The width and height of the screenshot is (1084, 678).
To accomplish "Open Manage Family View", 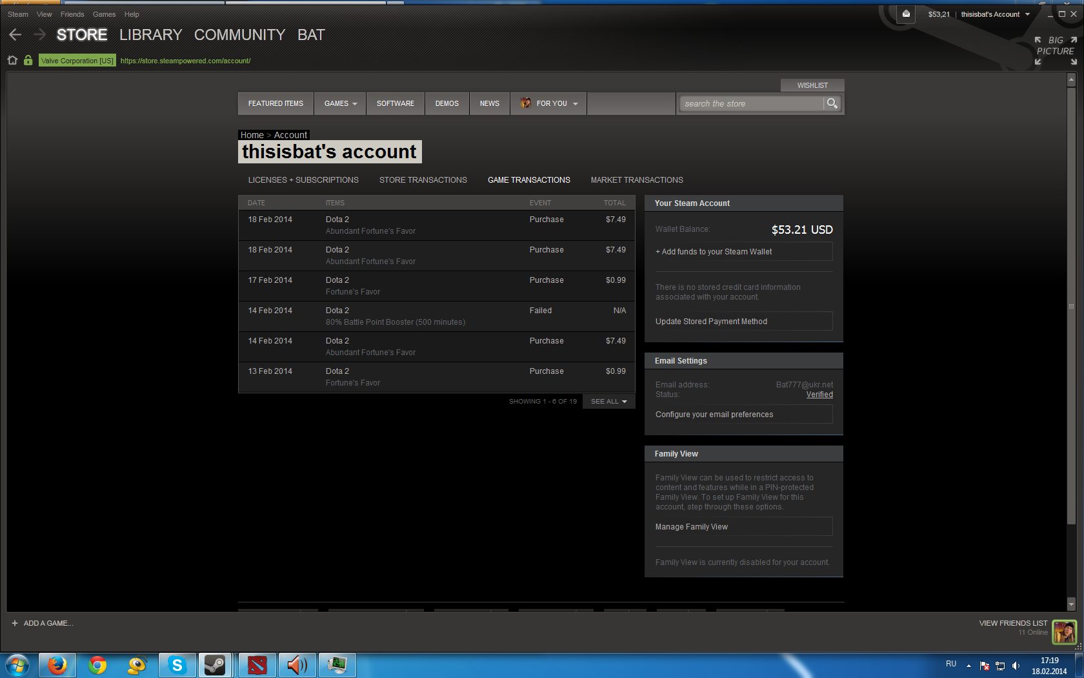I will [x=744, y=527].
